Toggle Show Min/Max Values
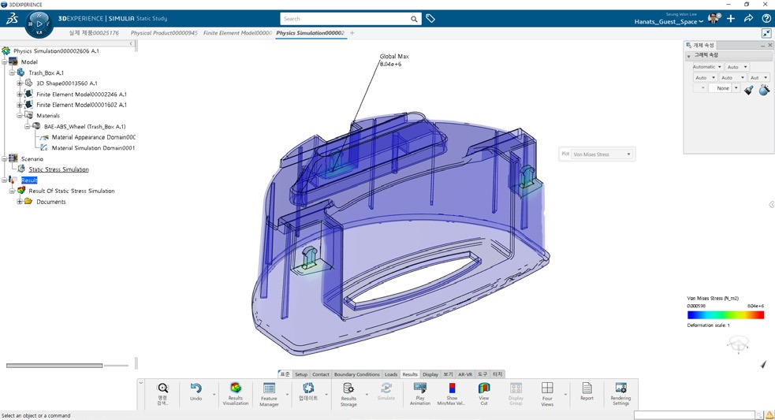The width and height of the screenshot is (775, 420). point(452,392)
